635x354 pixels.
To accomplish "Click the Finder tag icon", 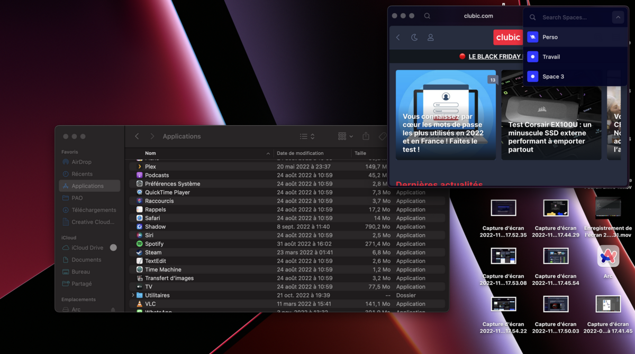I will coord(383,136).
